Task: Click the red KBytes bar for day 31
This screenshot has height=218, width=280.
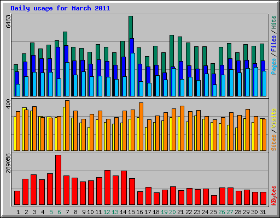Action: pyautogui.click(x=263, y=198)
